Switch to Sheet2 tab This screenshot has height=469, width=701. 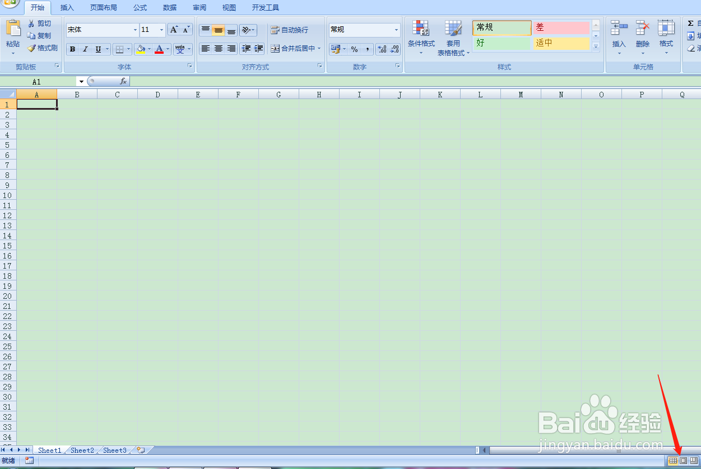pyautogui.click(x=82, y=450)
